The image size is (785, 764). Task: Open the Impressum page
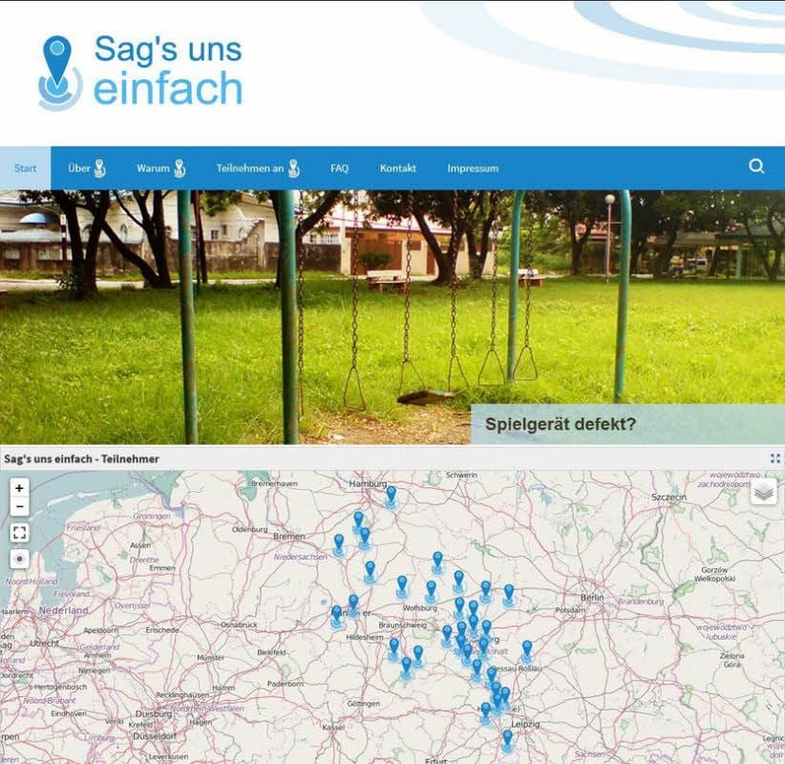tap(473, 168)
